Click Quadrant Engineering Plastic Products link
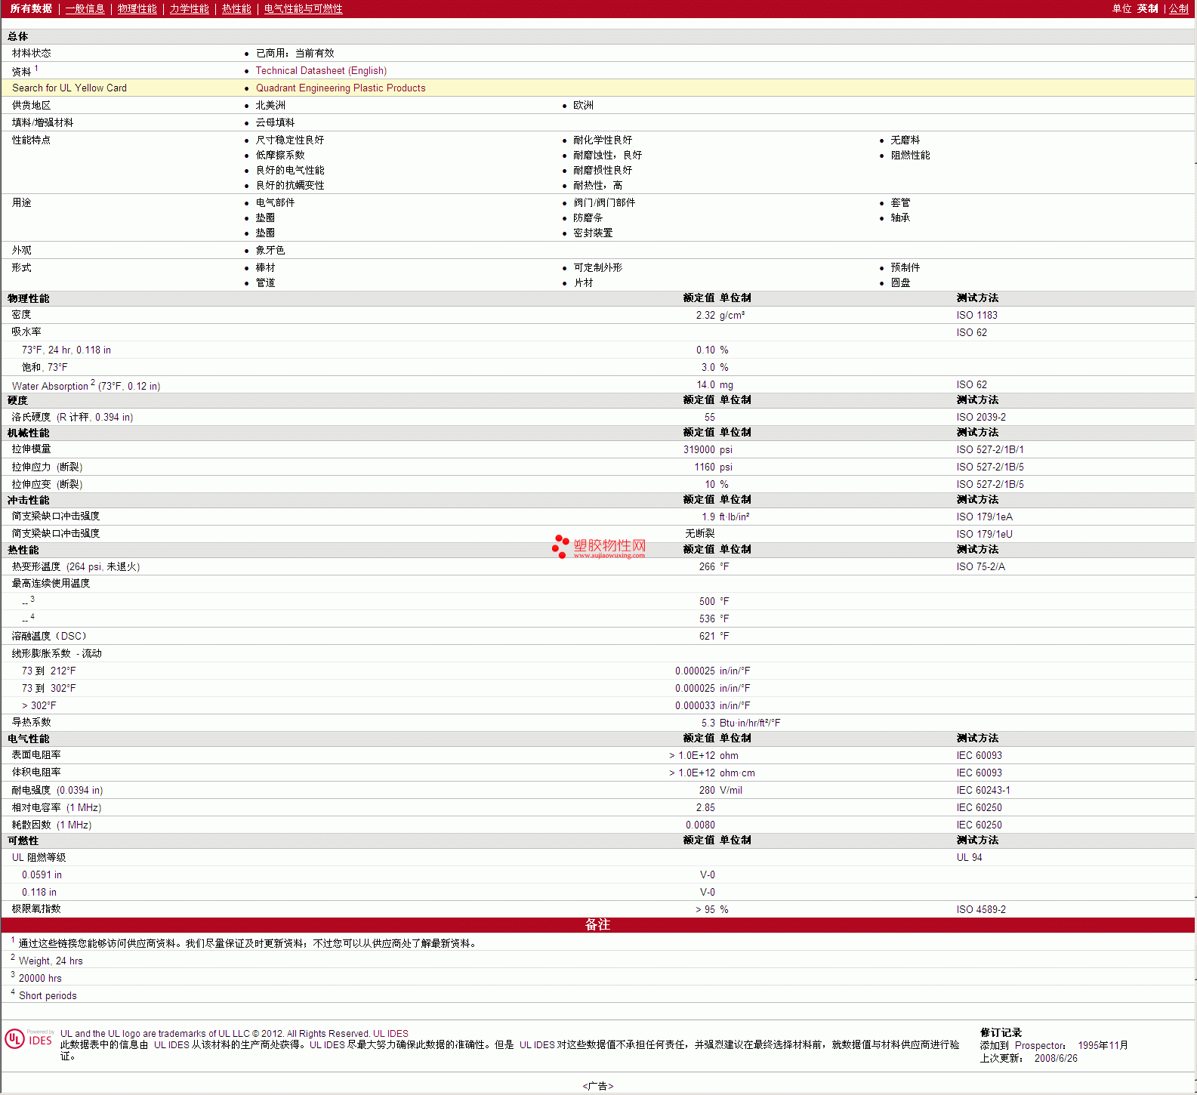 coord(341,88)
